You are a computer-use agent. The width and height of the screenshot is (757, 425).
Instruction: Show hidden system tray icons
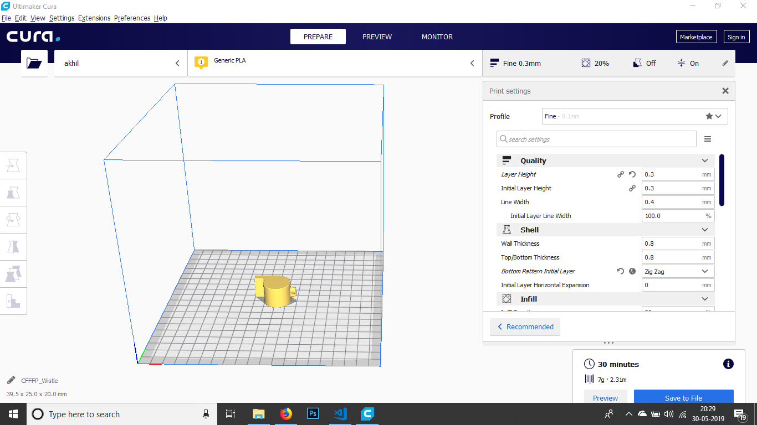click(x=628, y=414)
